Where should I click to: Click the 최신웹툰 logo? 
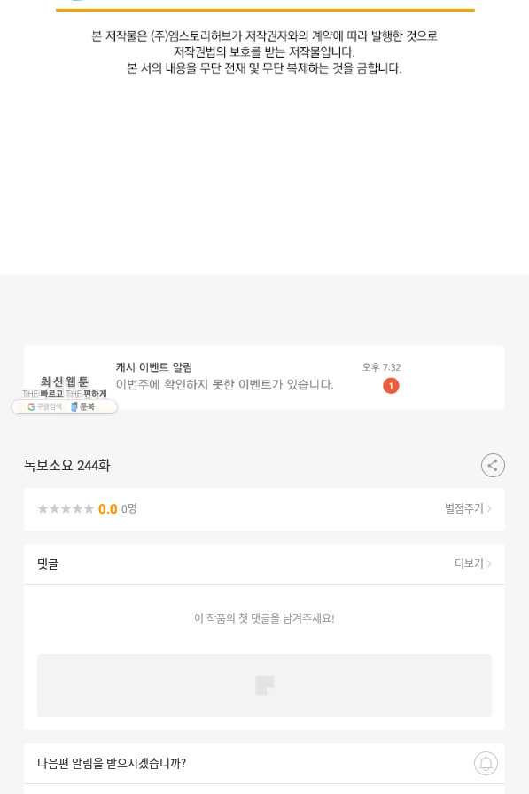tap(64, 387)
